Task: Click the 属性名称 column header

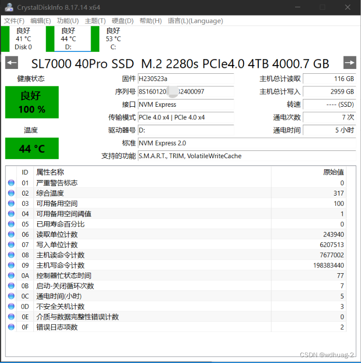Action: tap(152, 172)
